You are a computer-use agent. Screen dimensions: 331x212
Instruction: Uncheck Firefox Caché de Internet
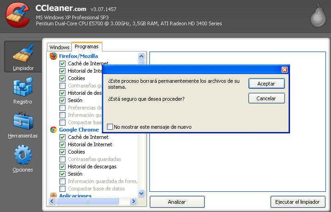(62, 63)
